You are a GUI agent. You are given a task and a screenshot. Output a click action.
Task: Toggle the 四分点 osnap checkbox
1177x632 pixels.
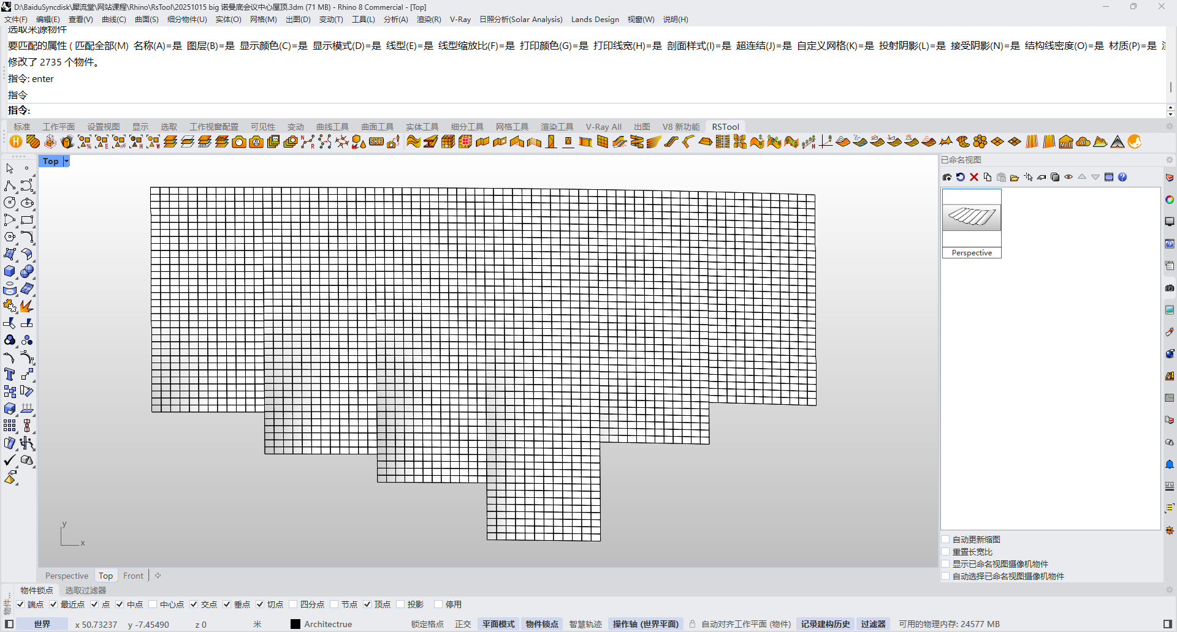point(293,604)
